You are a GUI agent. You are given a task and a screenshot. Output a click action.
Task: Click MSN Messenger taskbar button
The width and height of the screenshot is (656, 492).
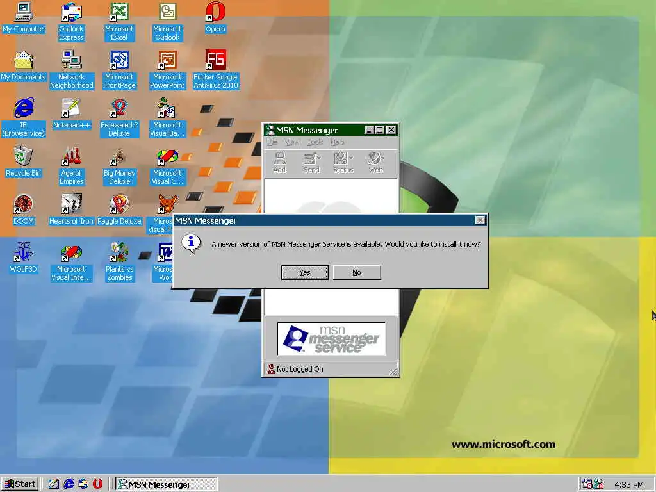(x=167, y=484)
